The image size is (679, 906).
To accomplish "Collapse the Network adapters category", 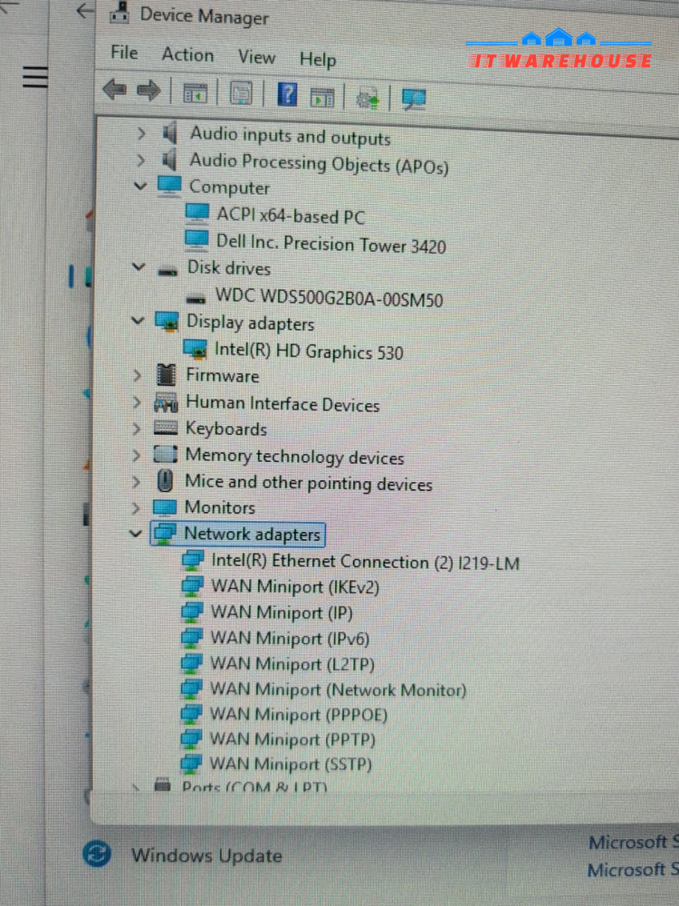I will pos(136,534).
